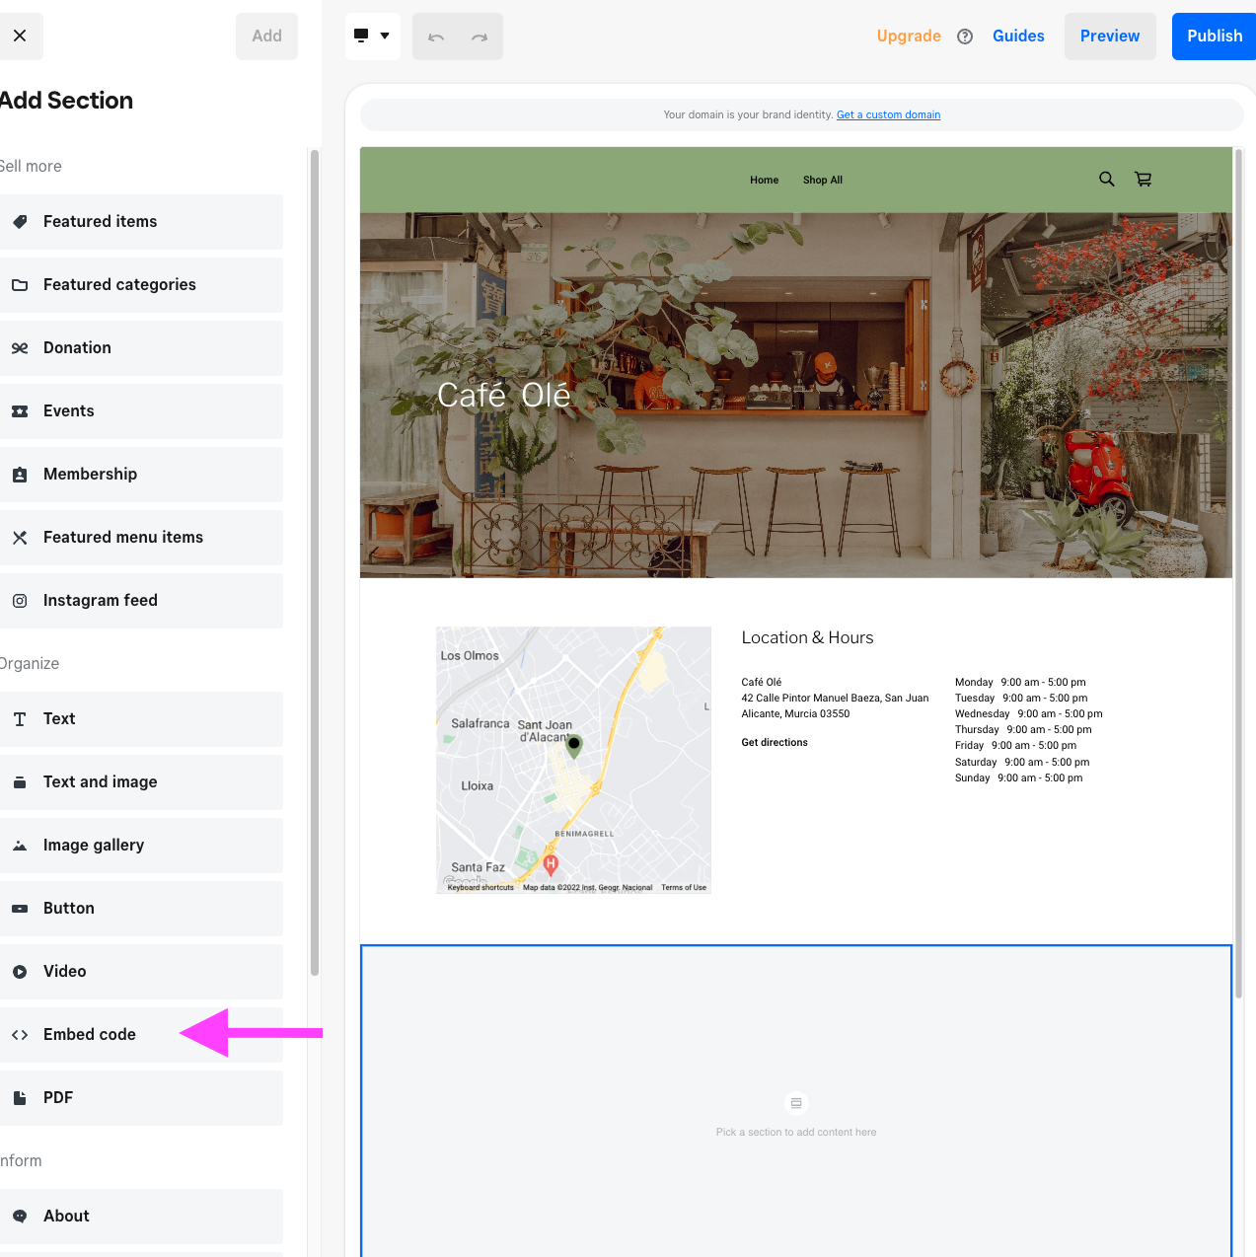Click the black map location pin
The height and width of the screenshot is (1257, 1256).
(x=574, y=746)
